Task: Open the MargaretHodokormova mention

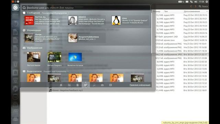Action: click(x=87, y=38)
